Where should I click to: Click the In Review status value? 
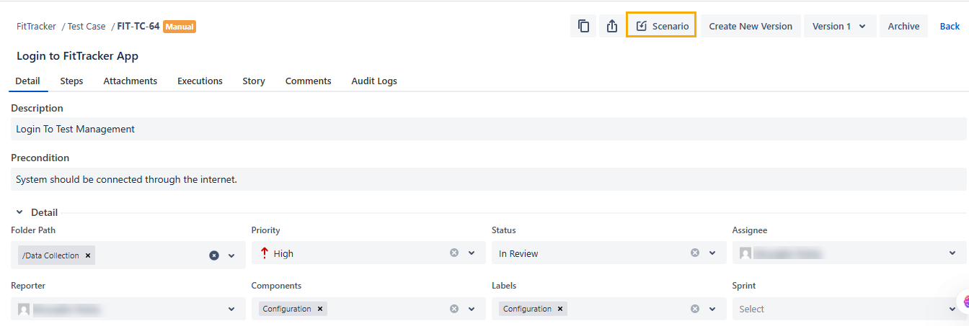coord(518,253)
